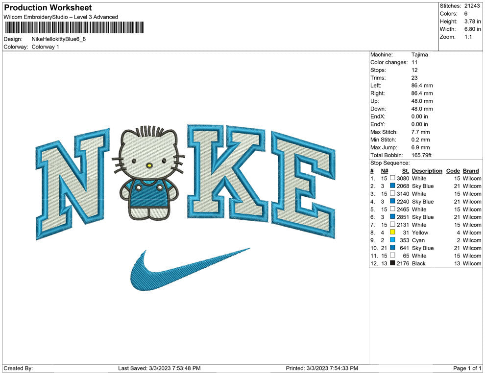
Task: Click the embroidered letter N in the design
Action: (73, 184)
